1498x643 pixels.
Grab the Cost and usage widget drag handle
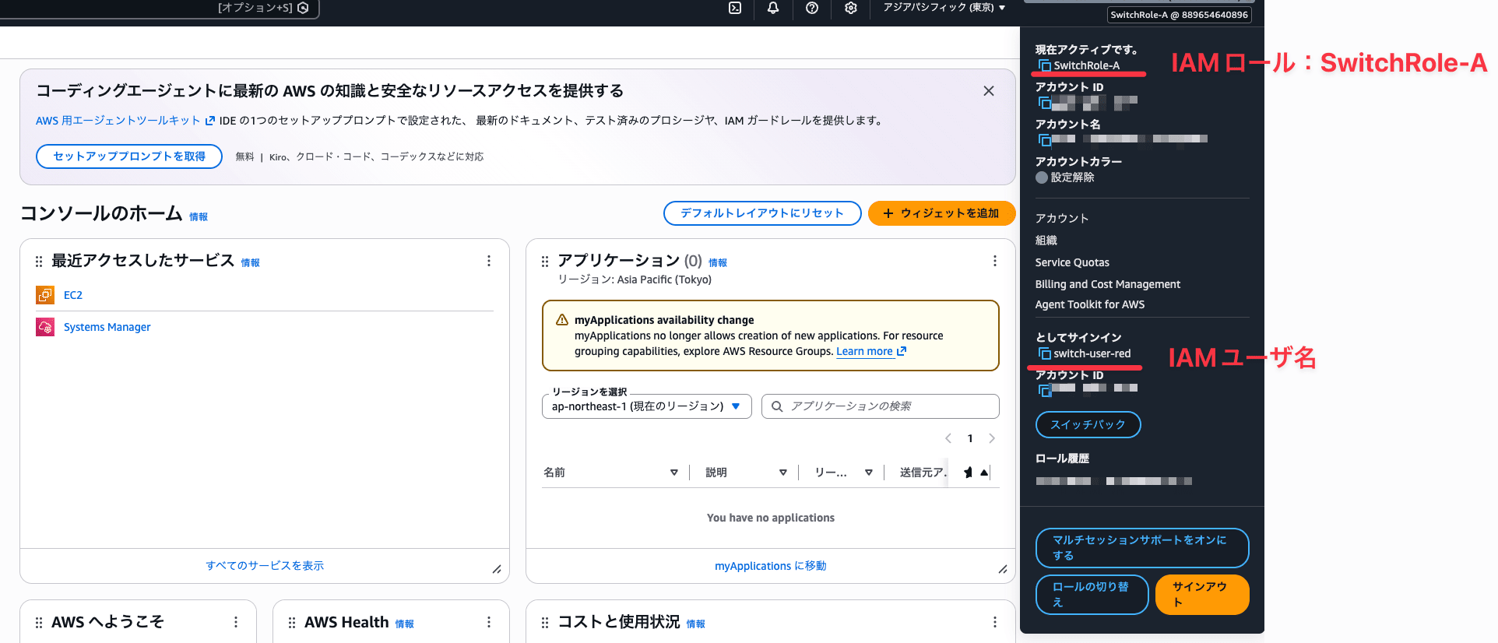click(x=545, y=623)
